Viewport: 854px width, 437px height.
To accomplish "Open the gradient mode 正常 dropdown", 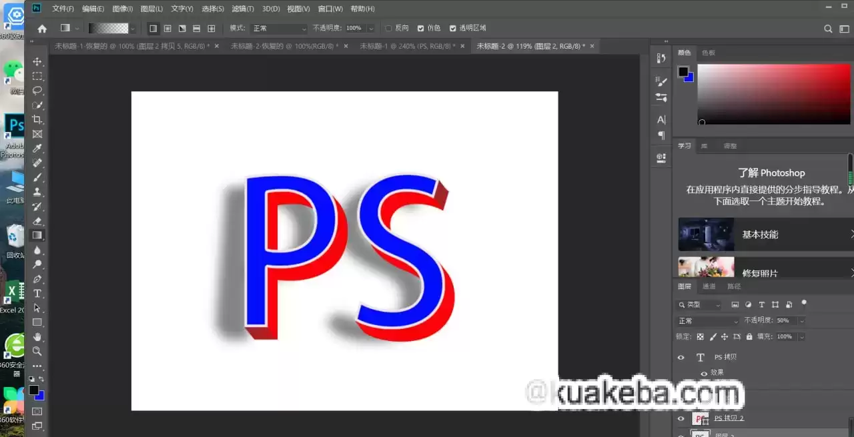I will click(x=279, y=29).
